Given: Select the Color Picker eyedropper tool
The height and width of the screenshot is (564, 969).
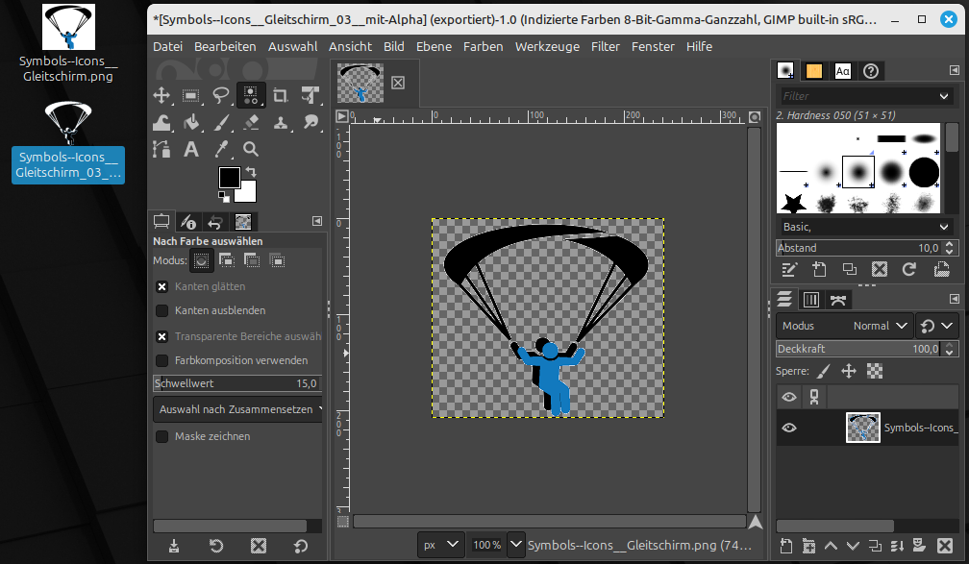Looking at the screenshot, I should point(221,149).
